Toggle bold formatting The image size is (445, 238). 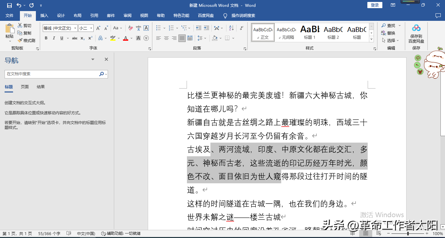tap(46, 38)
